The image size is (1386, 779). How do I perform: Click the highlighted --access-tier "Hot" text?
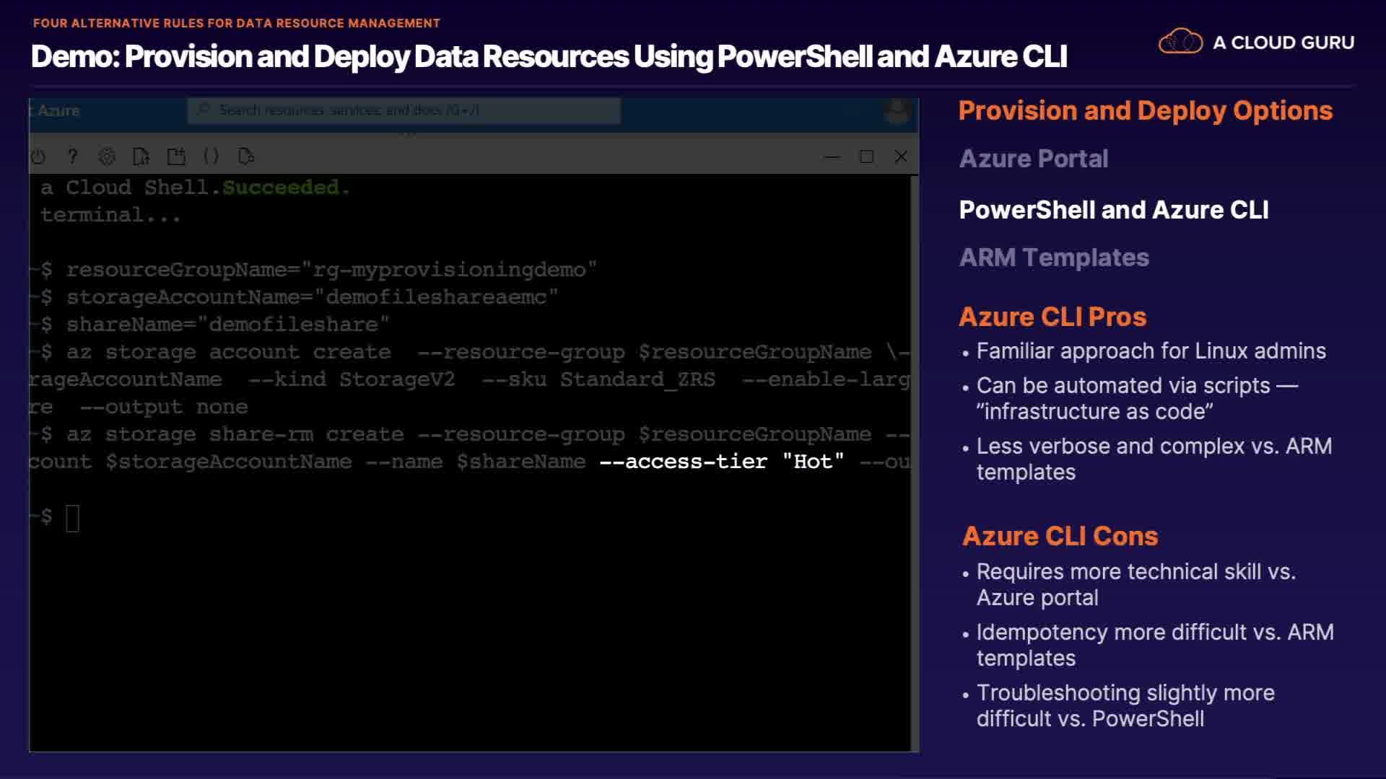click(722, 462)
